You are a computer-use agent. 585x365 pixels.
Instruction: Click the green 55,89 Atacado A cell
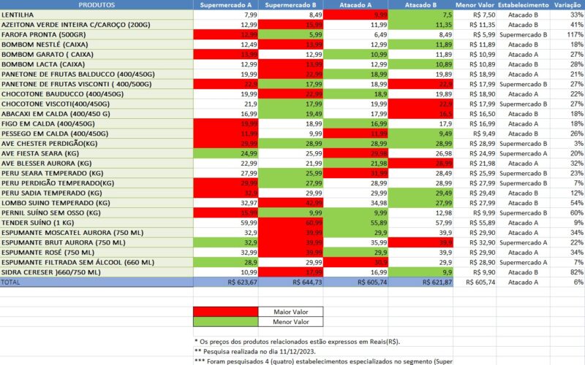click(355, 223)
